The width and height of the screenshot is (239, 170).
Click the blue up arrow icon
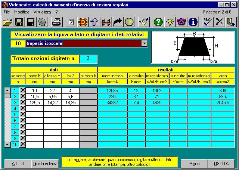(x=94, y=22)
